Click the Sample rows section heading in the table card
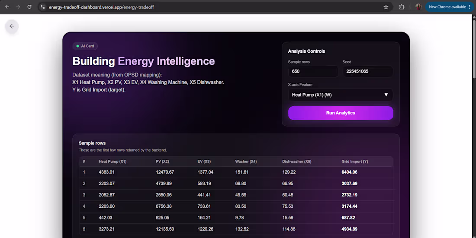The image size is (476, 238). point(92,143)
